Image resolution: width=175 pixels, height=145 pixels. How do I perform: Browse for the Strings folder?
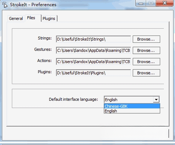(146, 39)
